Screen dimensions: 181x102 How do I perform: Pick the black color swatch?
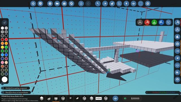tap(6, 36)
